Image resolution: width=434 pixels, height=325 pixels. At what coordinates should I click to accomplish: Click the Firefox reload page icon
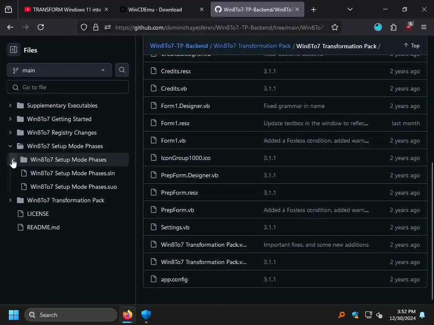pyautogui.click(x=41, y=27)
